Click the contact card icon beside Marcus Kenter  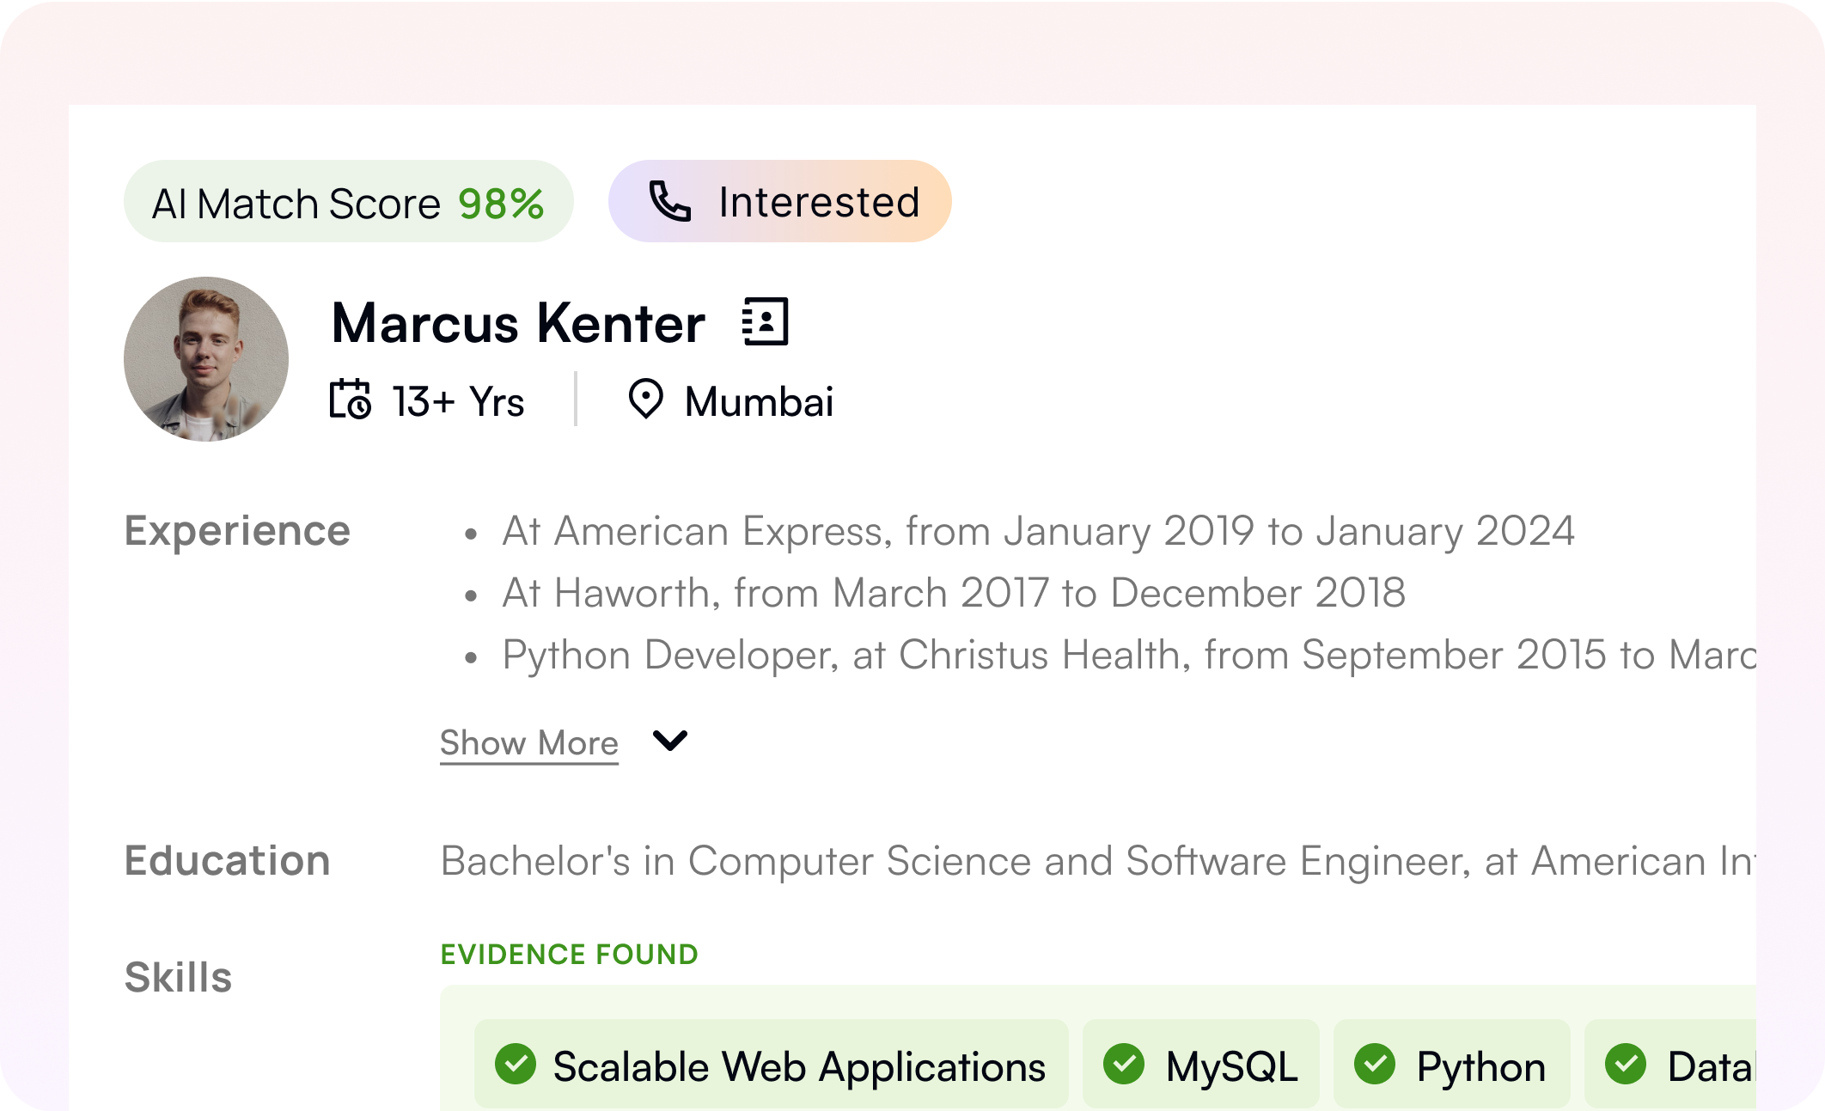(765, 322)
